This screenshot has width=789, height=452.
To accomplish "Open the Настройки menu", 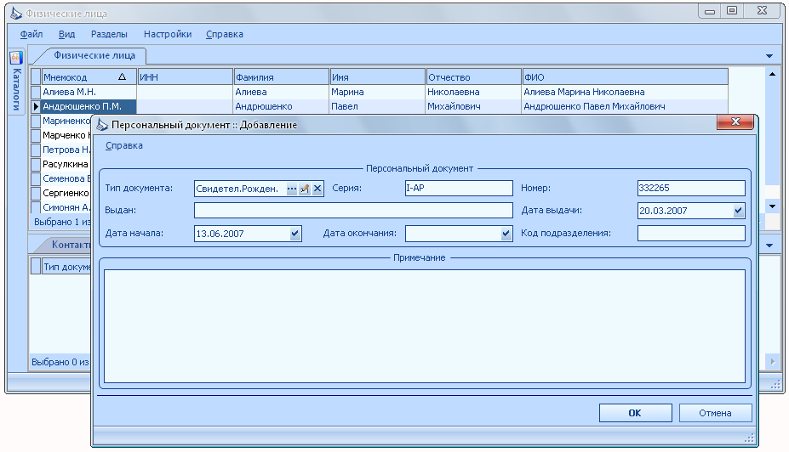I will [x=168, y=34].
